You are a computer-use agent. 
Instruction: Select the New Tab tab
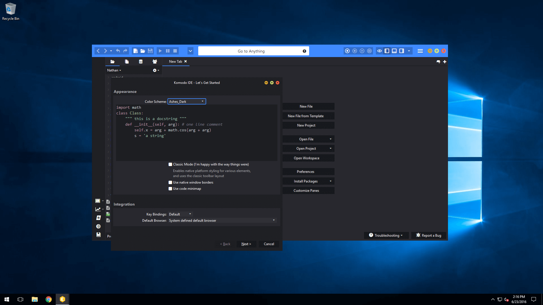[x=176, y=62]
